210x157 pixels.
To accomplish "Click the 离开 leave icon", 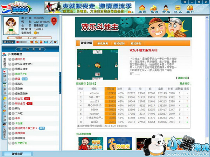I will click(x=190, y=9).
